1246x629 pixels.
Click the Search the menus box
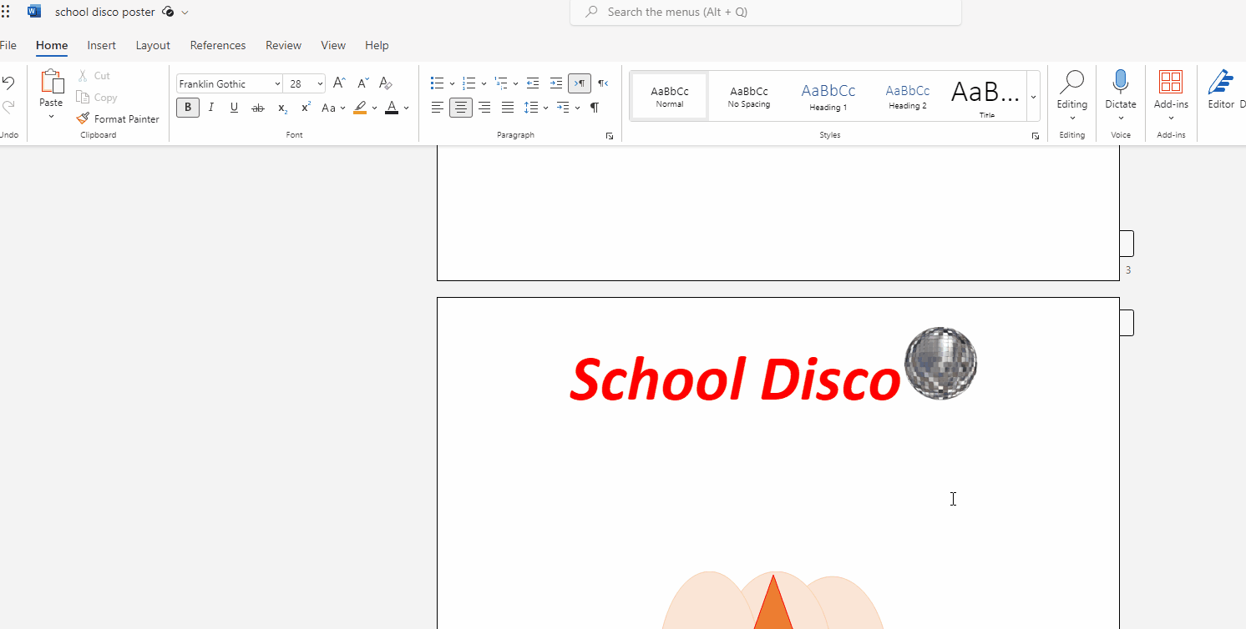click(766, 13)
